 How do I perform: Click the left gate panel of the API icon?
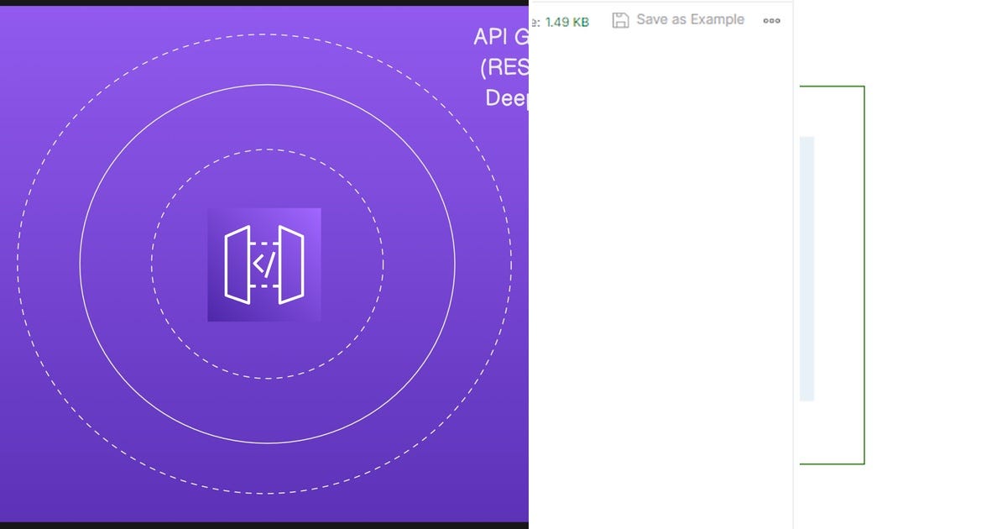237,264
